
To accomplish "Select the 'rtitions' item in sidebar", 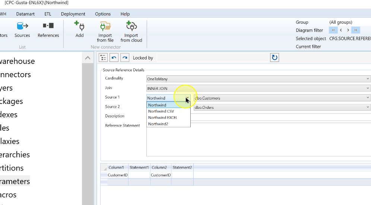I will (x=12, y=168).
